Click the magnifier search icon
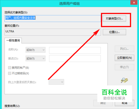Screen dimensions: 139x109 [x=124, y=80]
